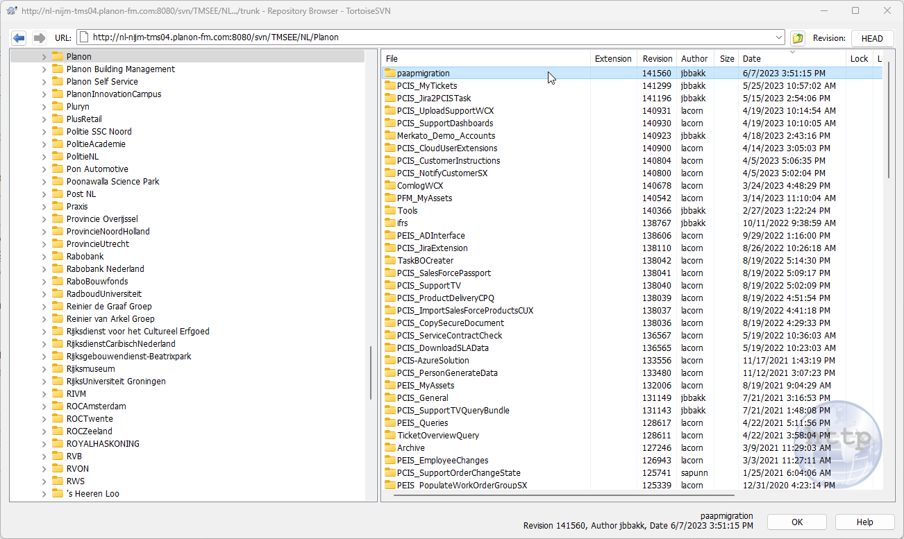Open the URL history dropdown arrow
Image resolution: width=904 pixels, height=539 pixels.
pyautogui.click(x=778, y=37)
